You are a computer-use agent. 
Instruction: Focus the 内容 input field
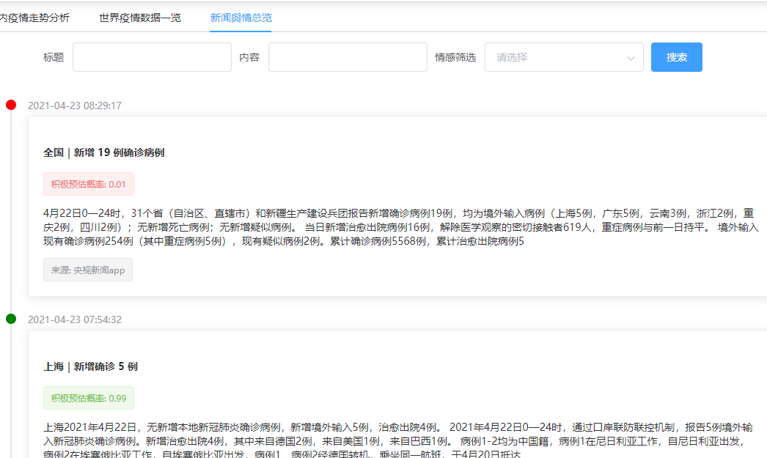(348, 57)
